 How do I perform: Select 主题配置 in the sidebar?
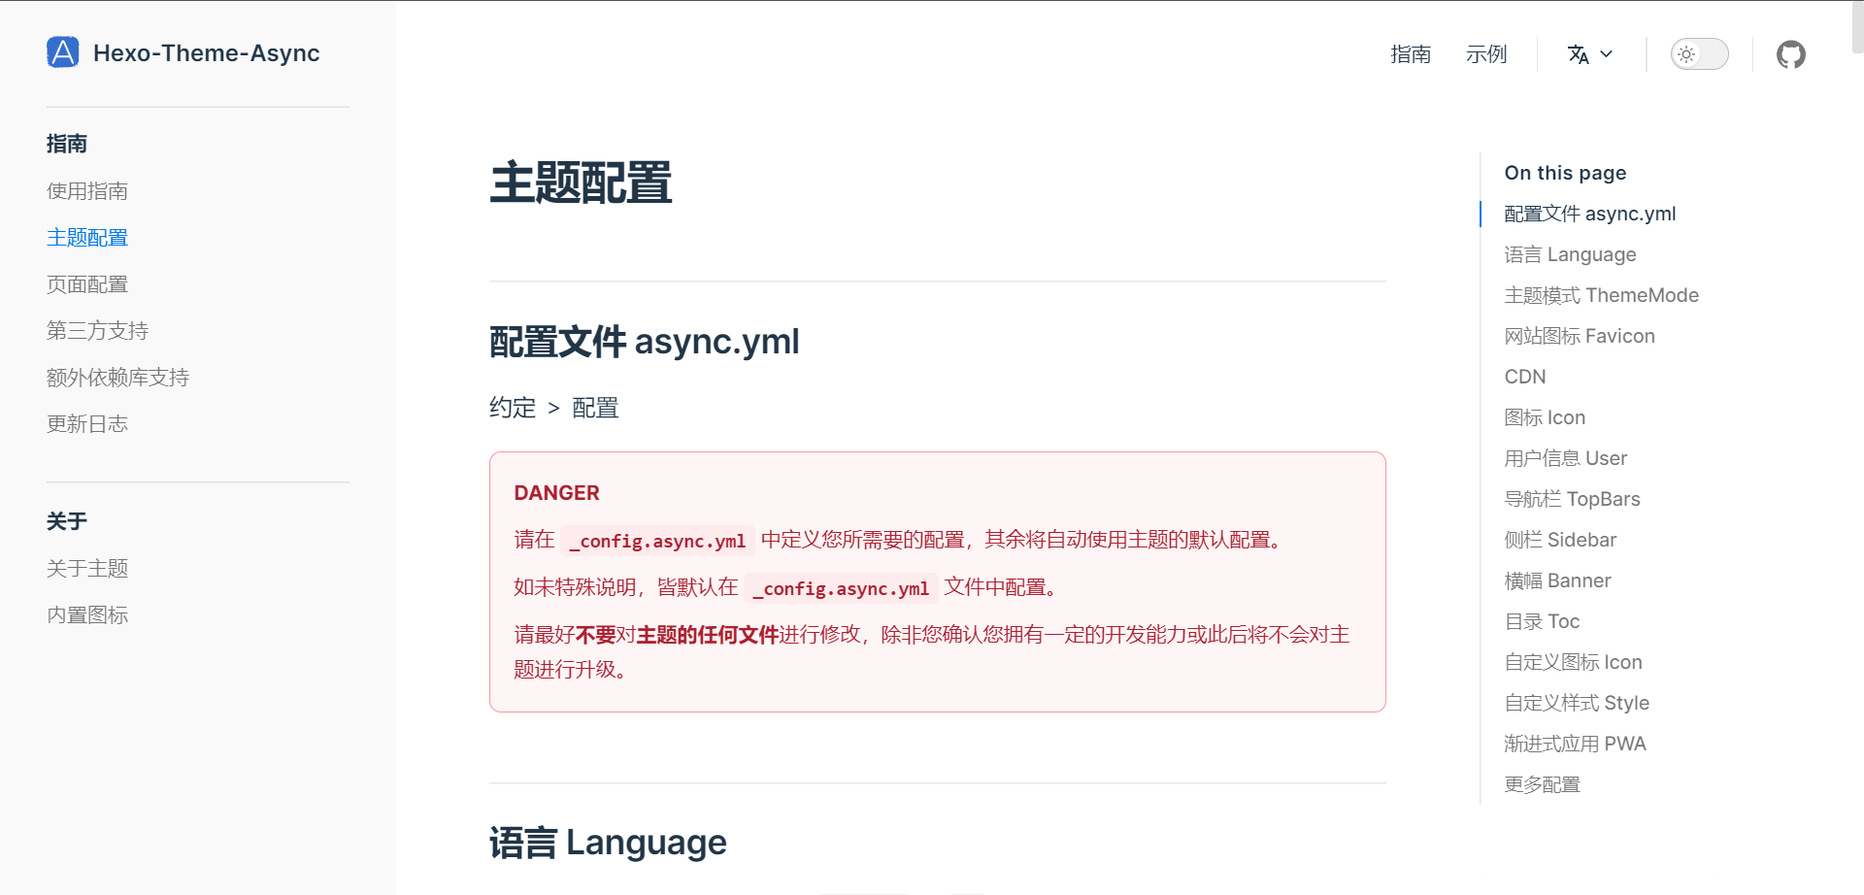click(87, 238)
